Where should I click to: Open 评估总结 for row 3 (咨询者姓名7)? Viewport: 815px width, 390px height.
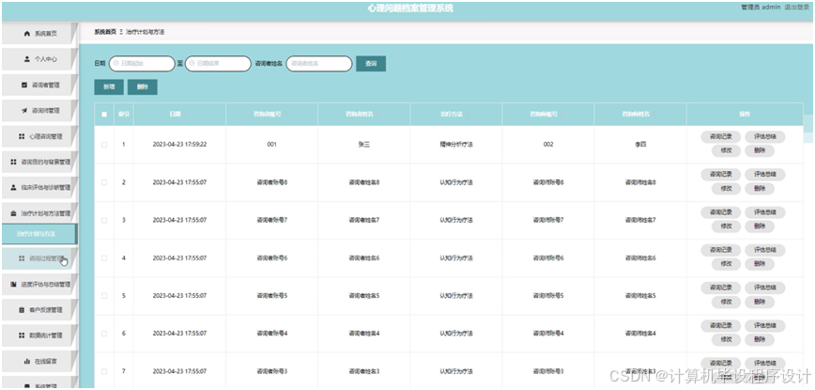point(764,212)
